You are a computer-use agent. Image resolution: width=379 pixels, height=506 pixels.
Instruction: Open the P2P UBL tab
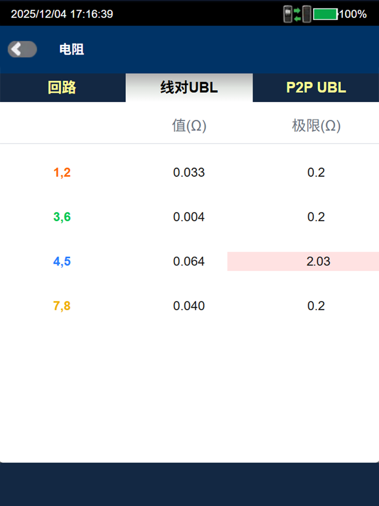[315, 88]
